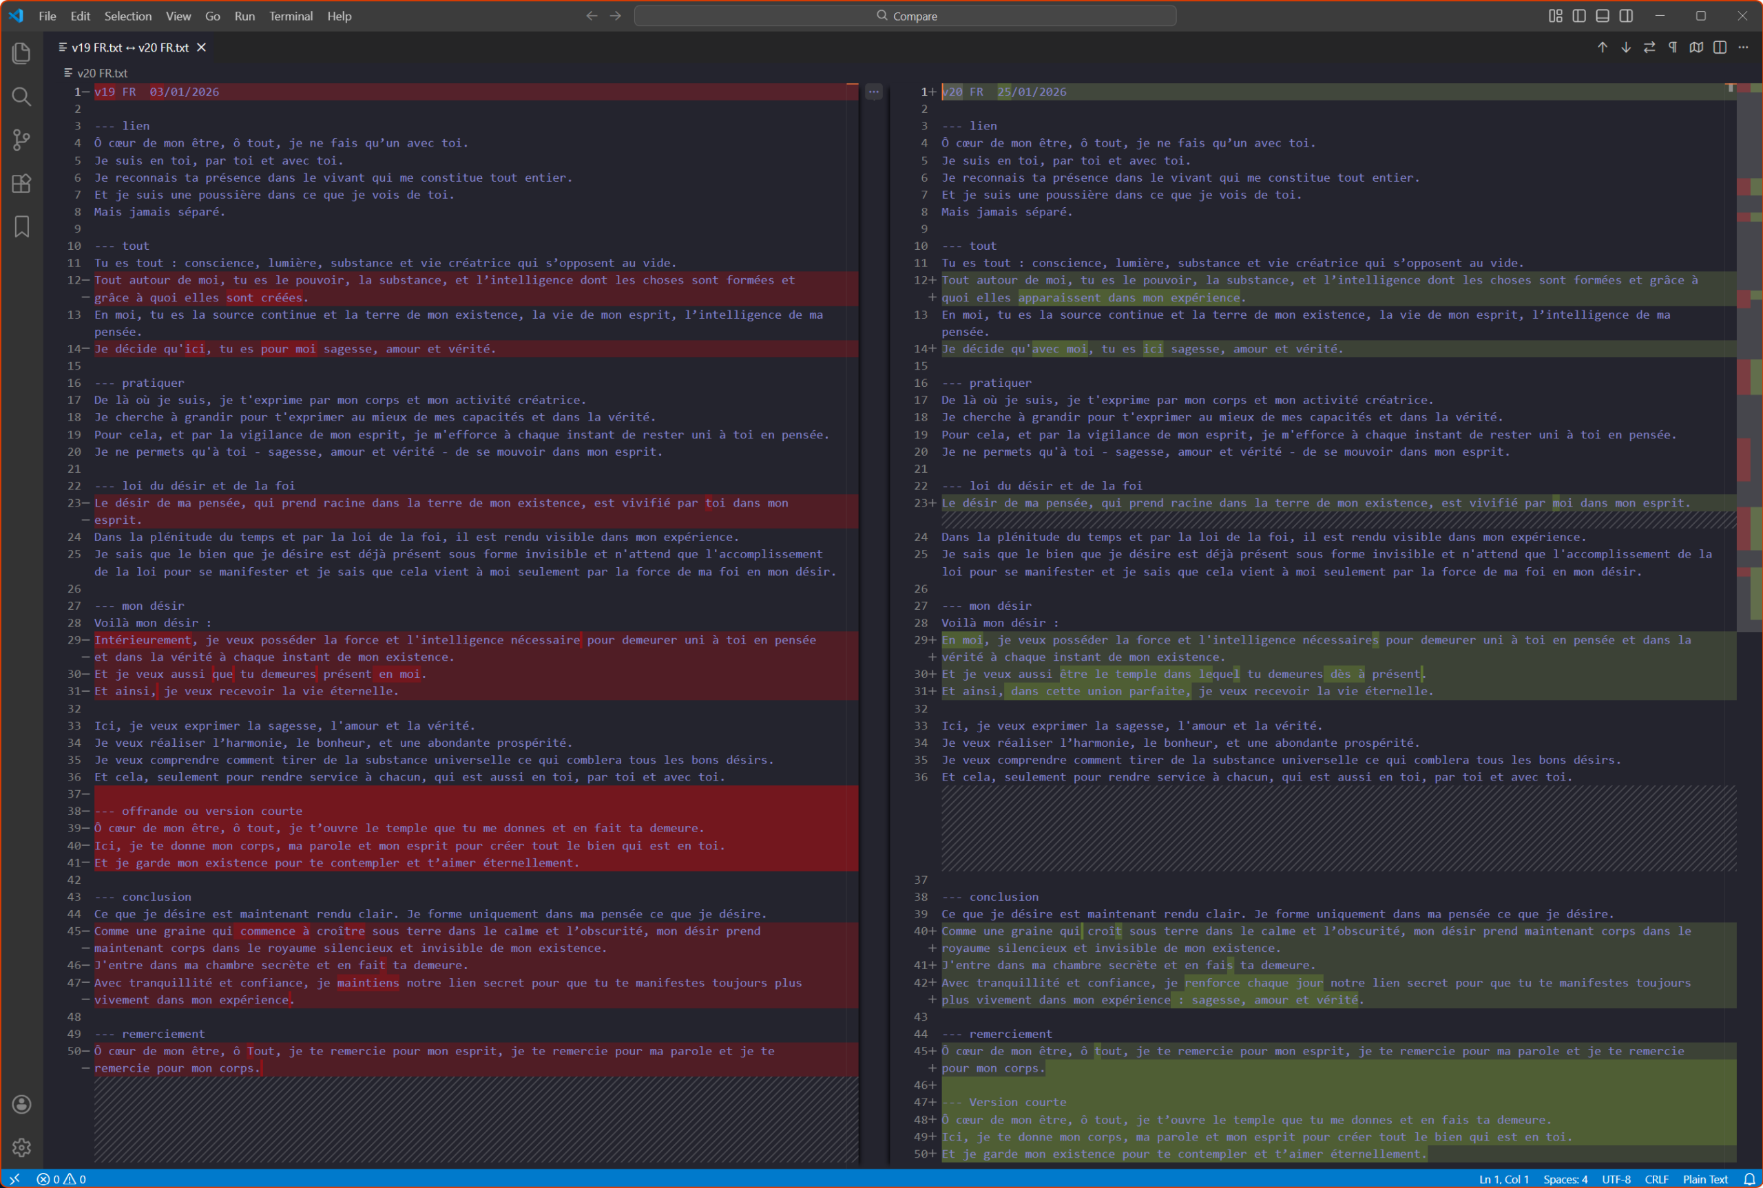Open the Explorer view in the activity bar

coord(21,53)
